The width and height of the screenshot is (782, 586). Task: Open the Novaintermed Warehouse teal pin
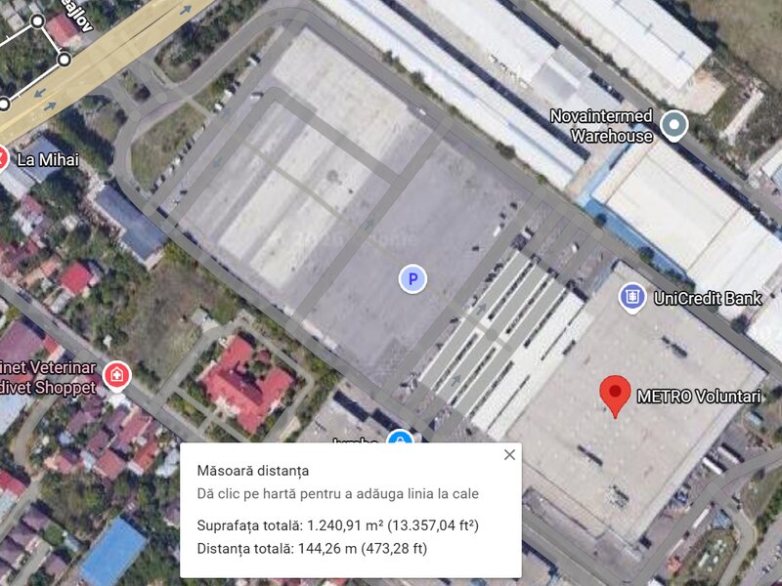click(x=673, y=126)
